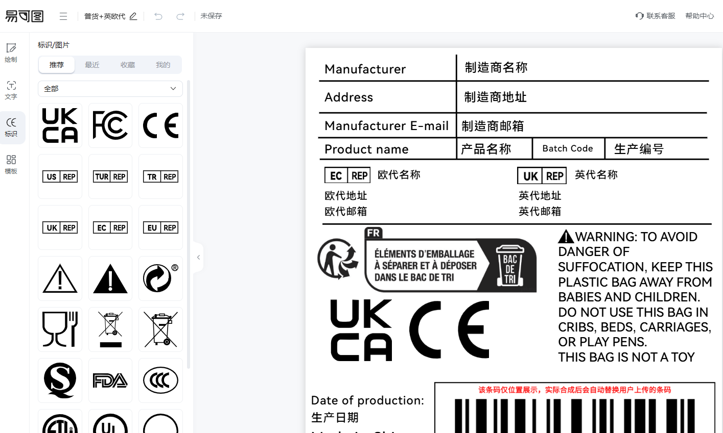
Task: Rename the project with the pencil icon
Action: (x=133, y=16)
